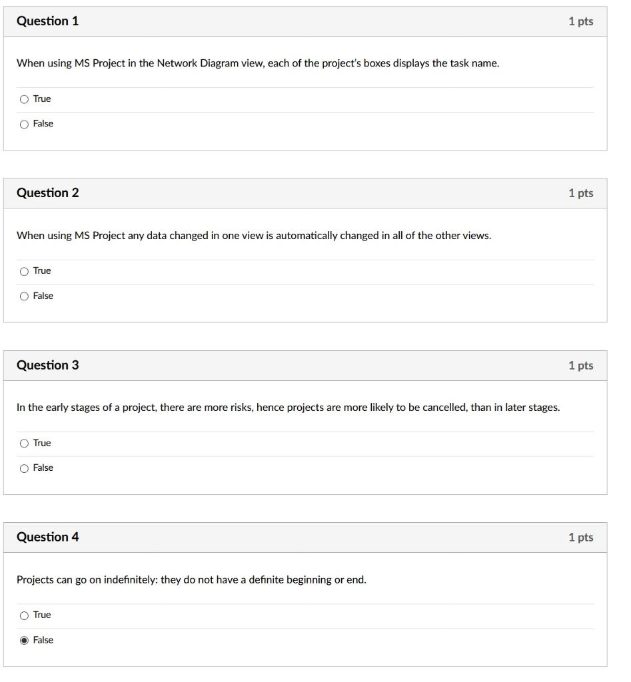Screen dimensions: 631x682
Task: Select True for Question 2
Action: (x=25, y=270)
